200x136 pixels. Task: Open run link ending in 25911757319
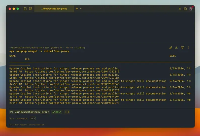click(72, 72)
